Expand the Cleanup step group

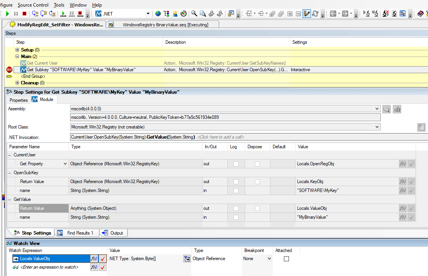pos(17,82)
